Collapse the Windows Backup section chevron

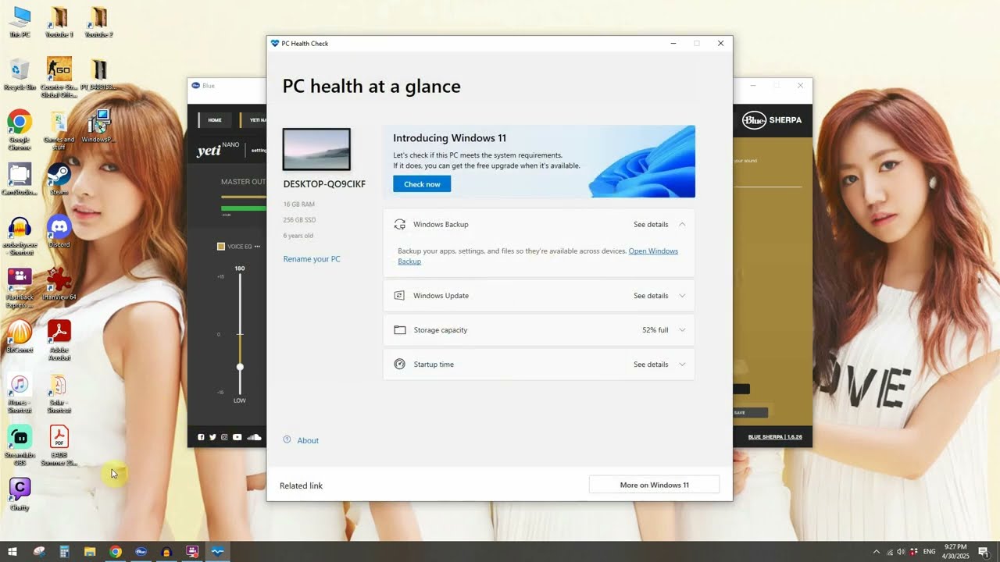tap(682, 224)
